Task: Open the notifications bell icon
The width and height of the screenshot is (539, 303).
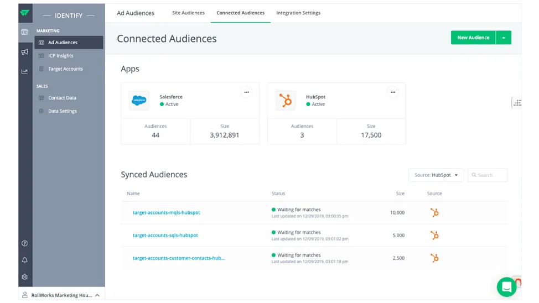Action: point(25,260)
